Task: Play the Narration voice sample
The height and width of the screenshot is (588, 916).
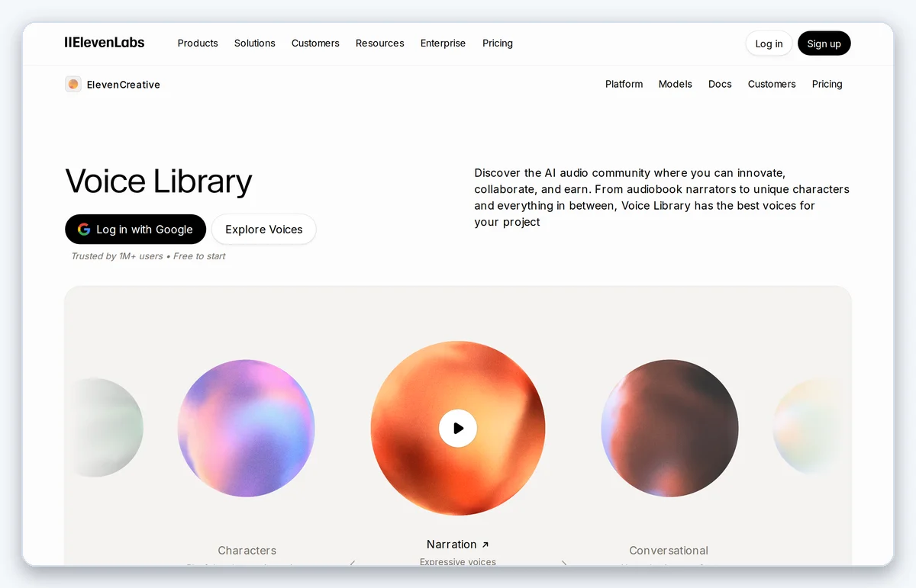Action: click(458, 429)
